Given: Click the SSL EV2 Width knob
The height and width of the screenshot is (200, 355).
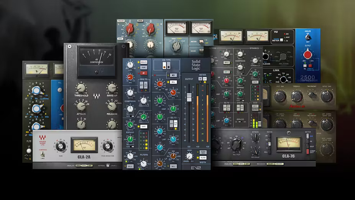Looking at the screenshot, I should (x=189, y=156).
